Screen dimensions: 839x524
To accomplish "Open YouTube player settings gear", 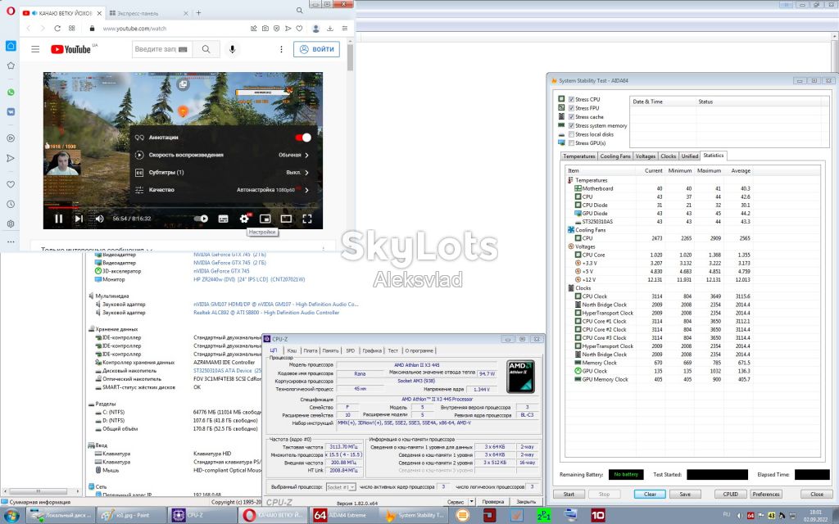I will [244, 218].
